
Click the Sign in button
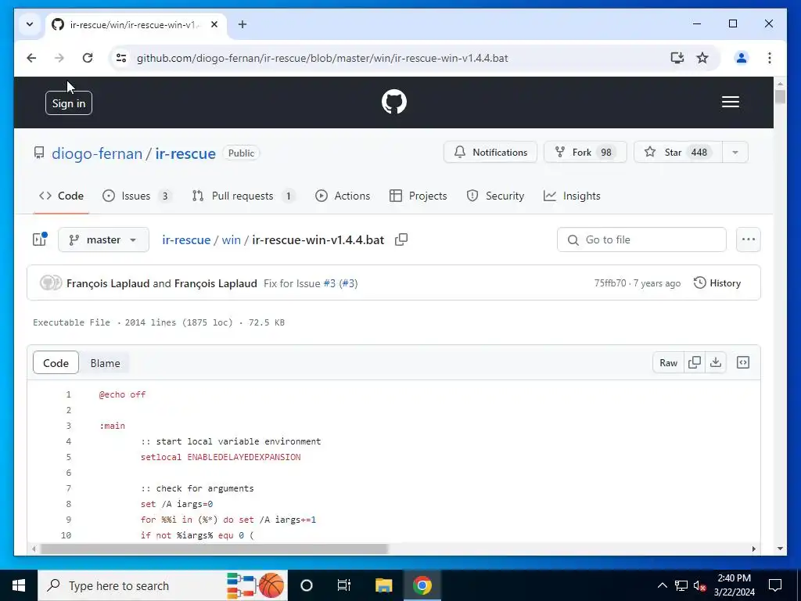[x=69, y=103]
